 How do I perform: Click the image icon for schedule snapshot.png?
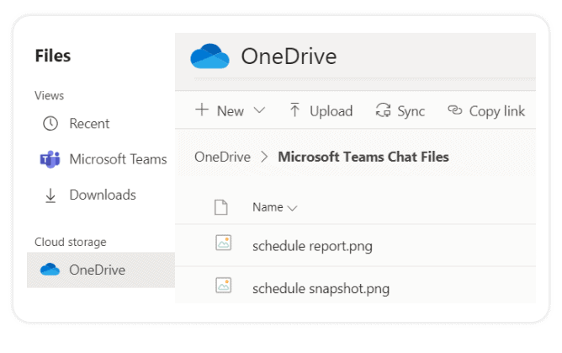[223, 286]
